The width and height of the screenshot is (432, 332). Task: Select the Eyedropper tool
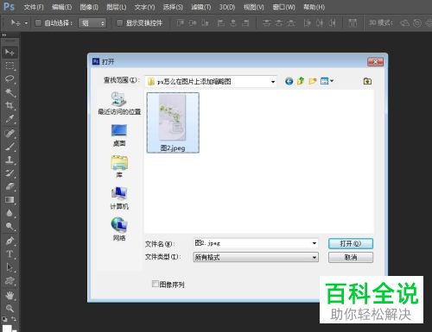coord(10,119)
